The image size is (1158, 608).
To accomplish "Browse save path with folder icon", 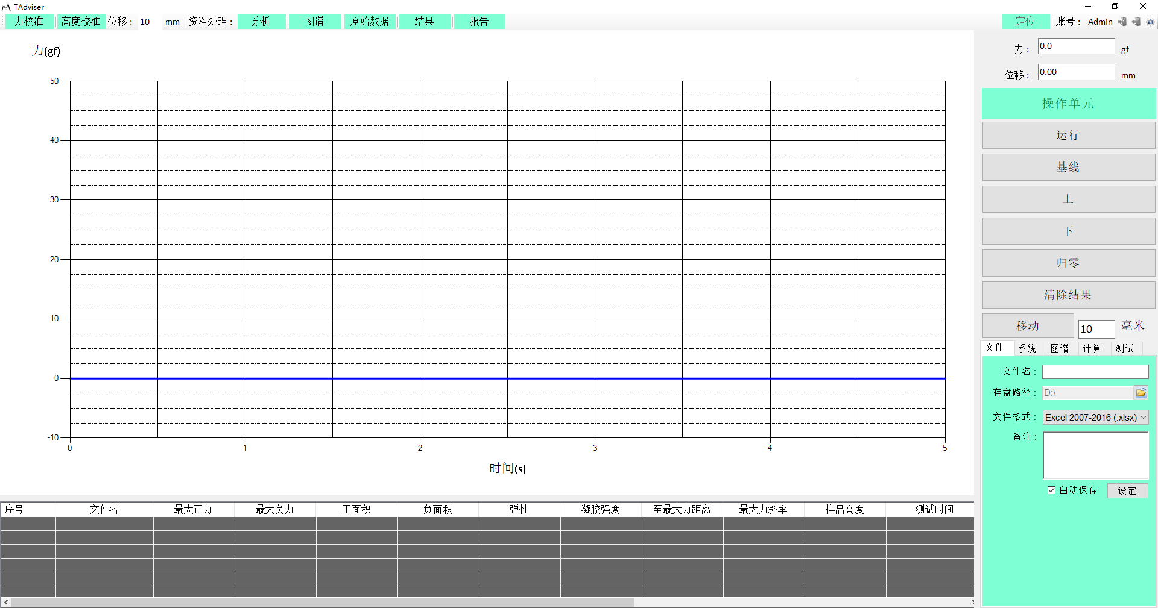I will [x=1141, y=393].
